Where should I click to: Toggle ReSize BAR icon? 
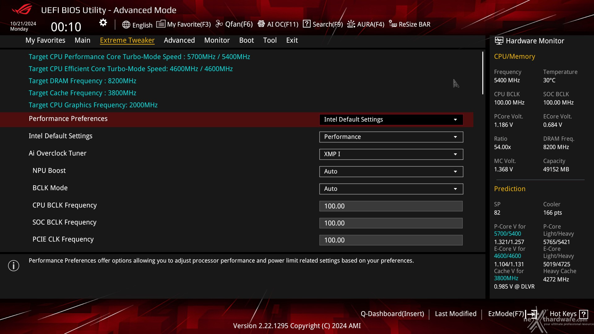click(x=393, y=24)
